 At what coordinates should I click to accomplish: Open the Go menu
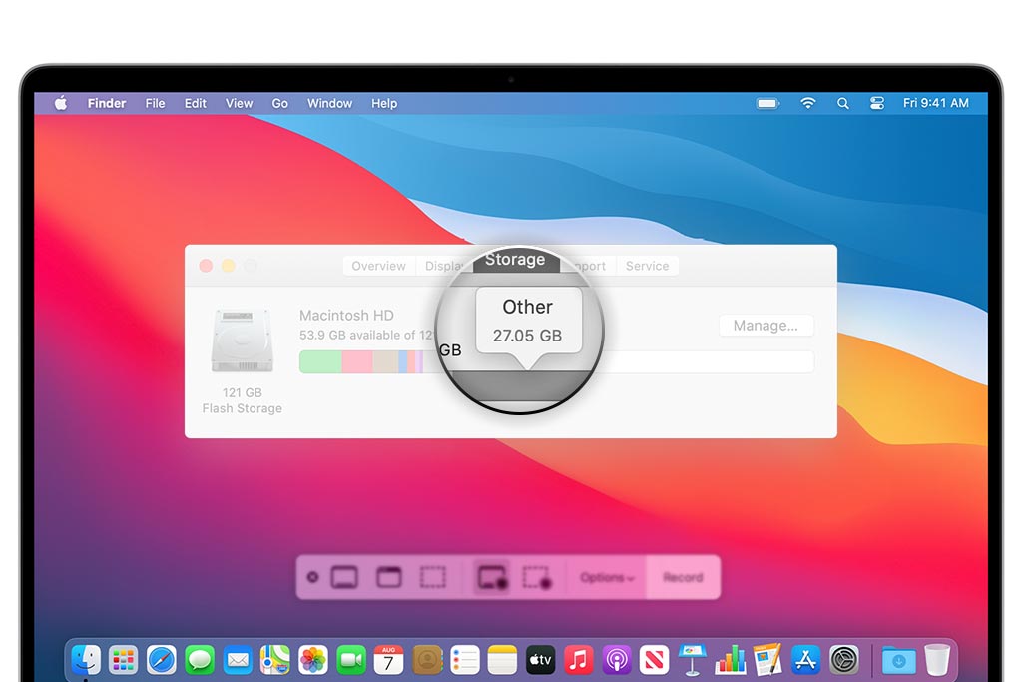click(x=280, y=103)
